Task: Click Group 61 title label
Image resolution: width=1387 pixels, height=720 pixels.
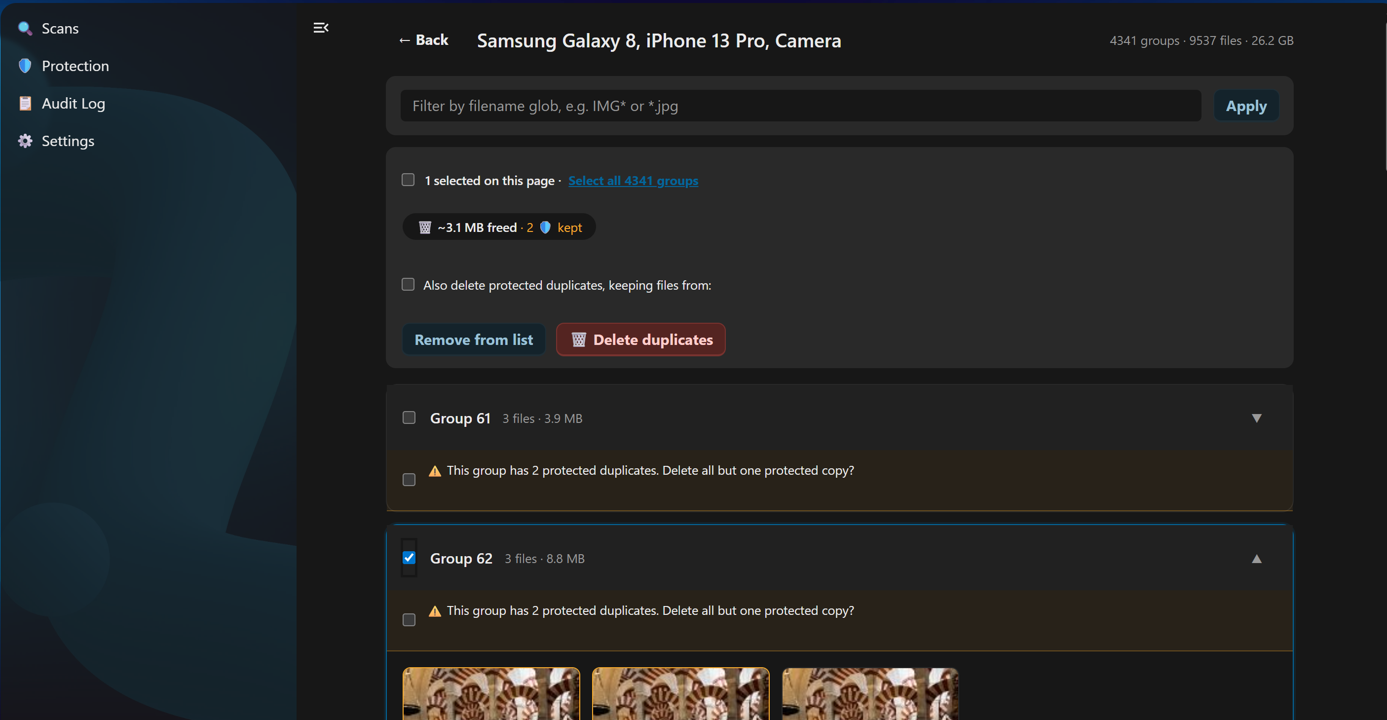Action: [460, 418]
